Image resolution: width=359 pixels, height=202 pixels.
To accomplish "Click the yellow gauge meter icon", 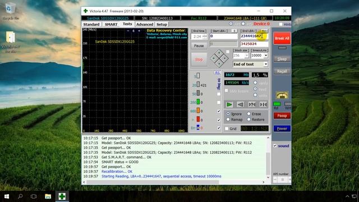I will 282,95.
